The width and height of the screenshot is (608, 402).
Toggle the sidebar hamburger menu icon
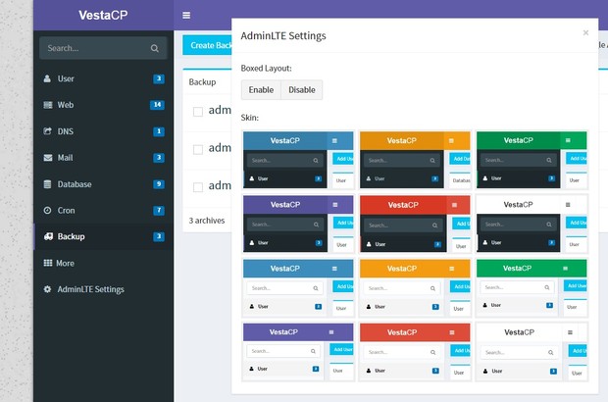tap(186, 15)
